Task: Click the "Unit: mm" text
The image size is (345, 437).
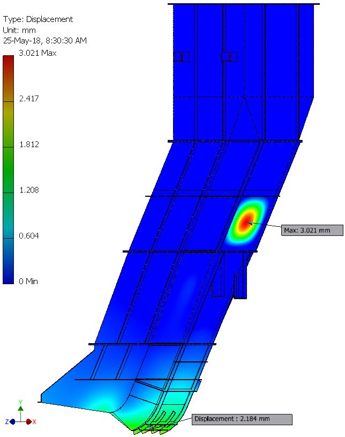Action: click(x=19, y=30)
